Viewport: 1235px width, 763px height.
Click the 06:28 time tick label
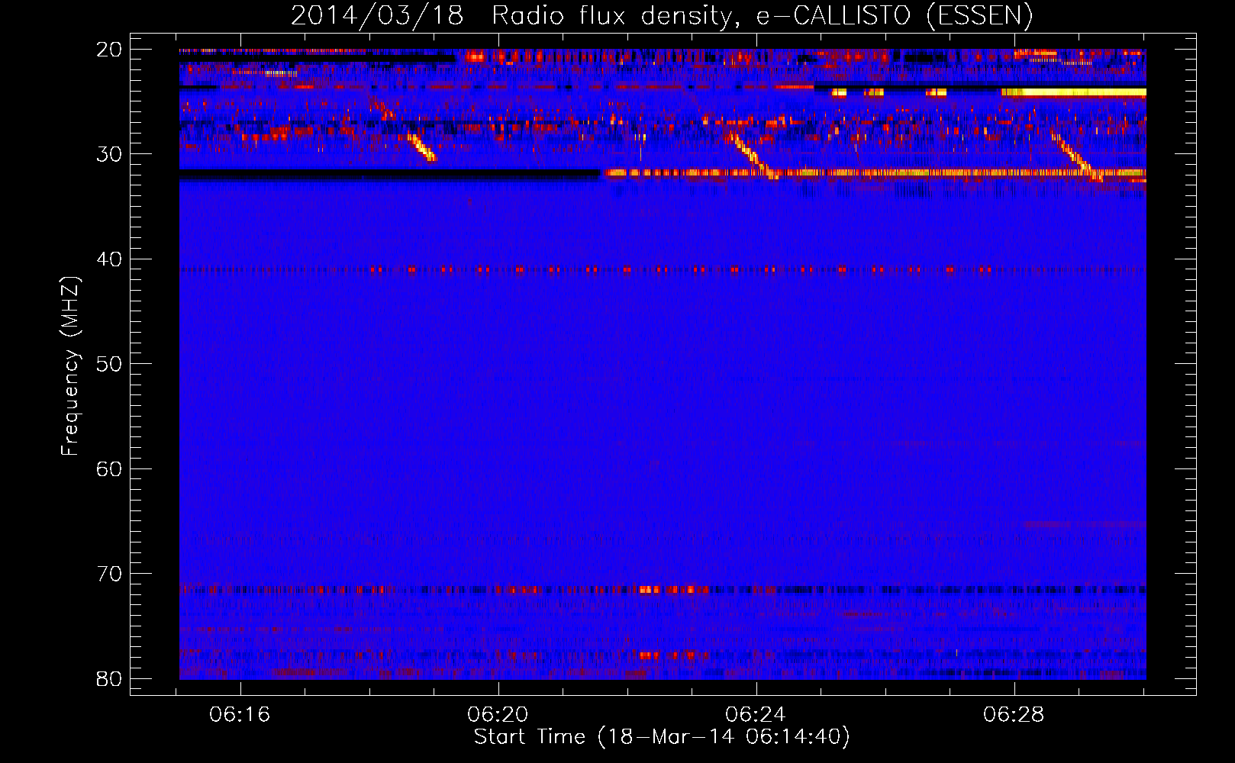(x=1014, y=715)
